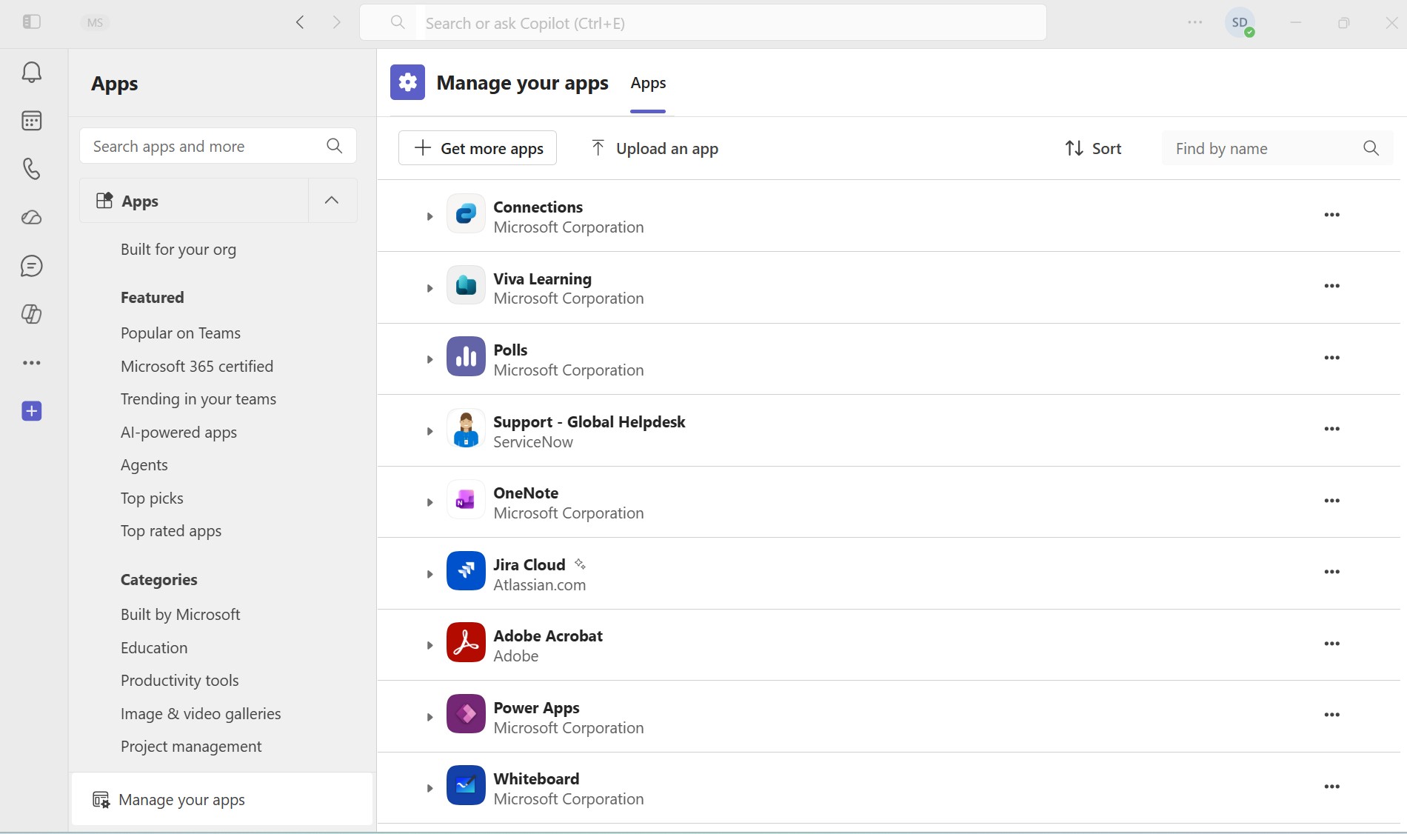Expand the Polls row

tap(429, 359)
